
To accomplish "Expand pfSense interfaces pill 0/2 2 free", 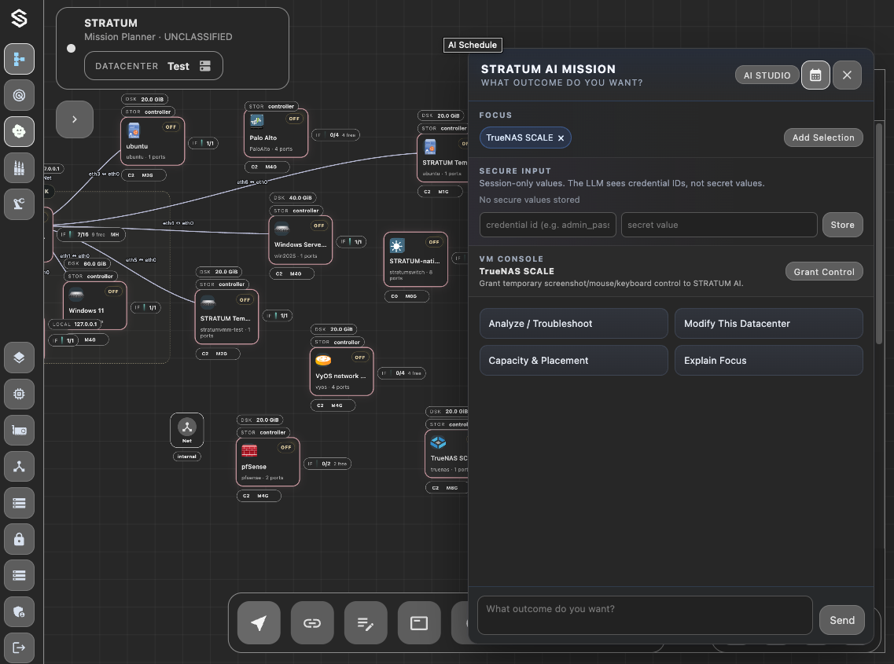I will (x=327, y=464).
